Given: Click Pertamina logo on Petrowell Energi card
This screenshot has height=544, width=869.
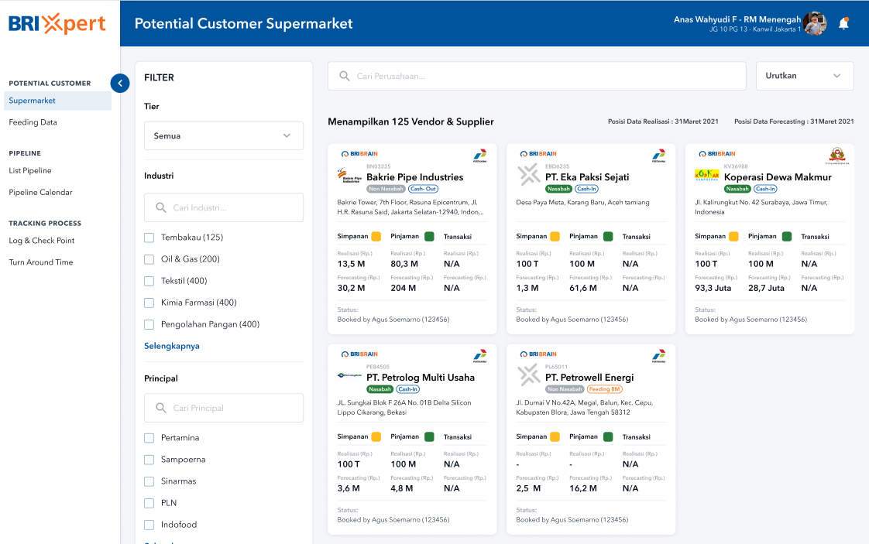Looking at the screenshot, I should tap(658, 356).
